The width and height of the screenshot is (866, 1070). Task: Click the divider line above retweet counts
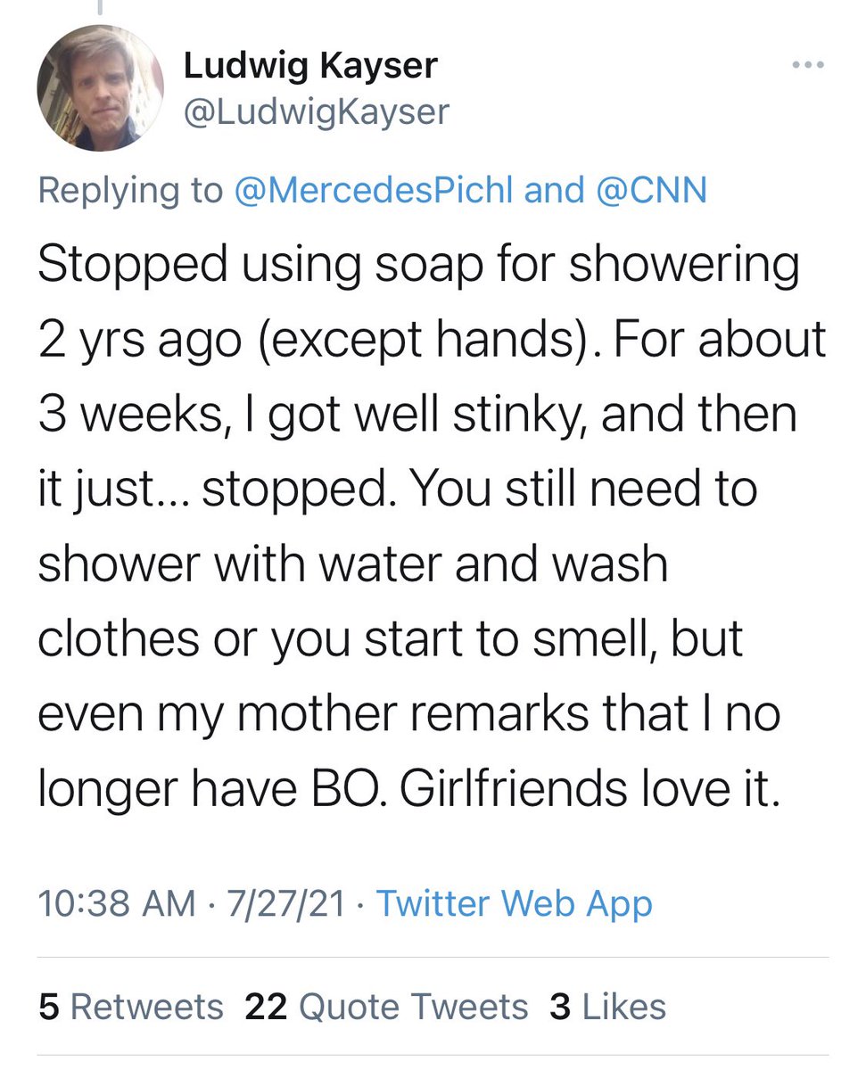[433, 957]
